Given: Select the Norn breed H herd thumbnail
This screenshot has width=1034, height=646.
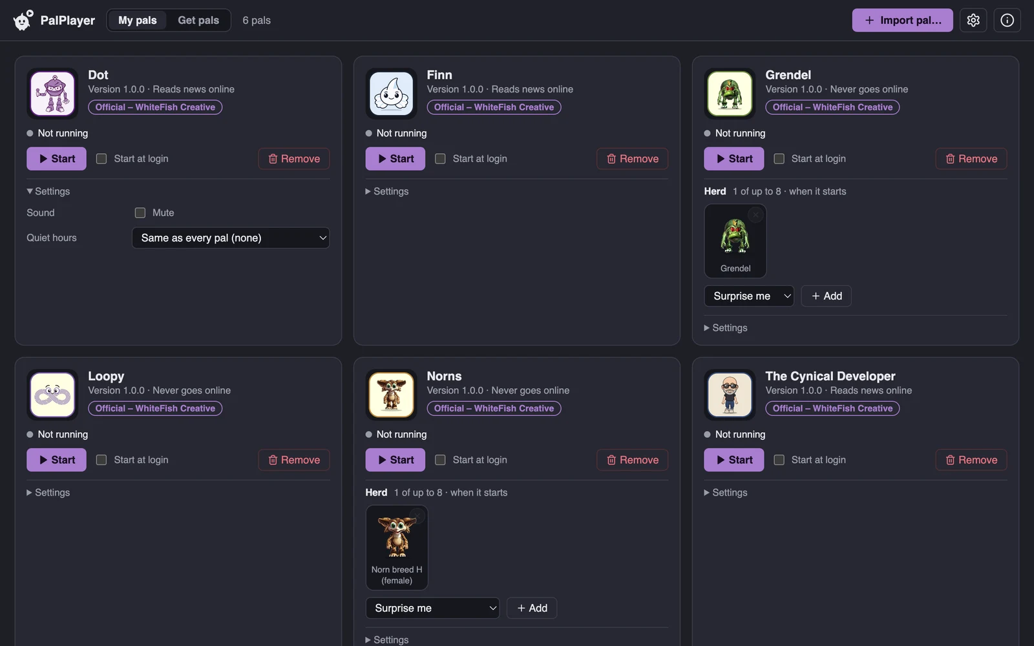Looking at the screenshot, I should (x=397, y=547).
